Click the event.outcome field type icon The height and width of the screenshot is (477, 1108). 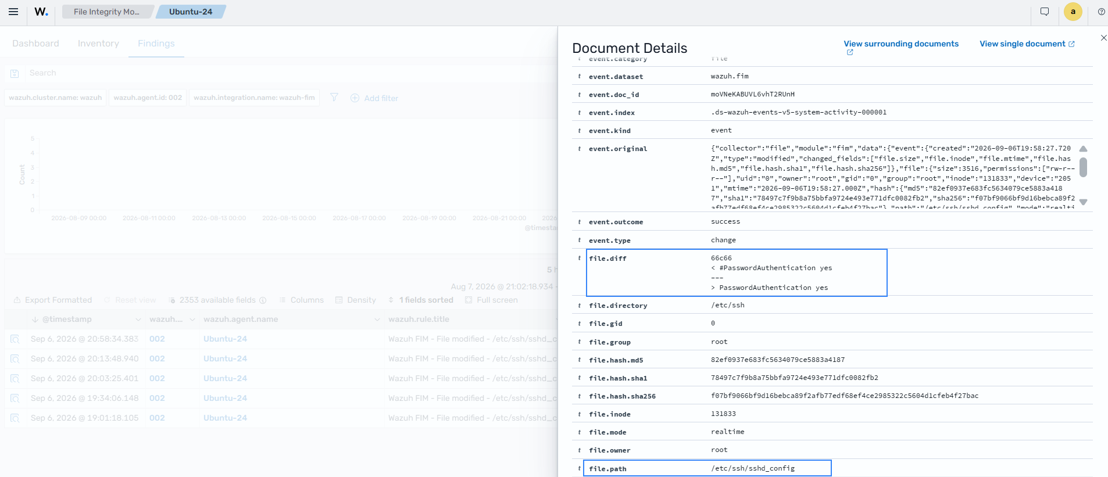pyautogui.click(x=580, y=222)
